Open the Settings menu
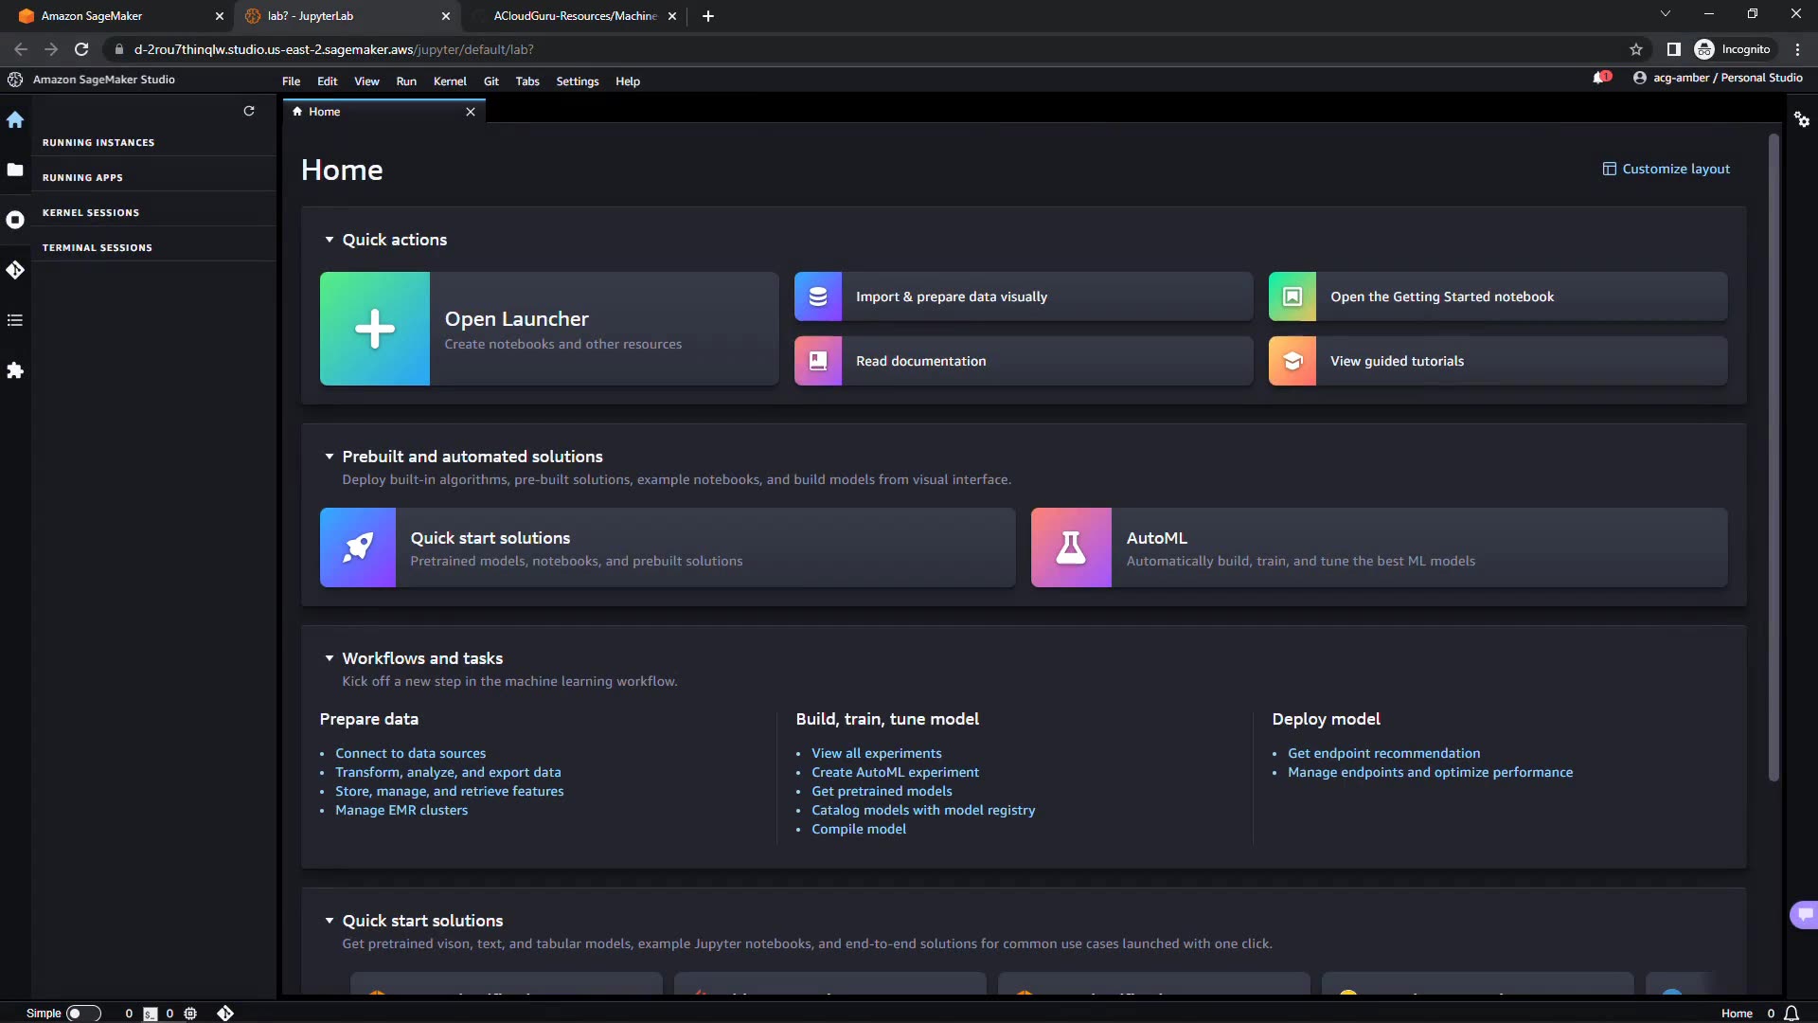This screenshot has height=1023, width=1818. click(577, 81)
